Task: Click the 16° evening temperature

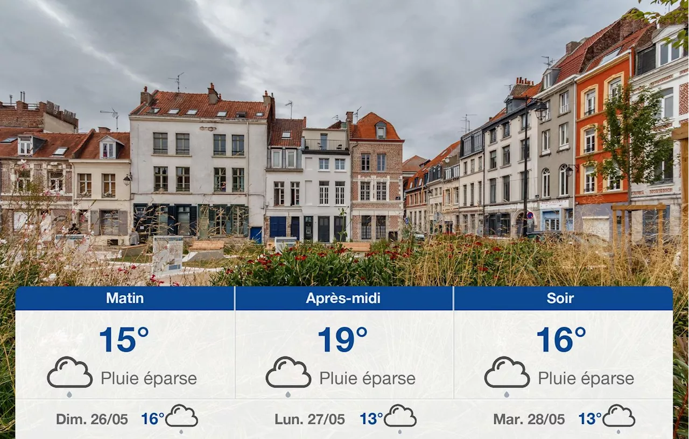Action: [x=561, y=340]
